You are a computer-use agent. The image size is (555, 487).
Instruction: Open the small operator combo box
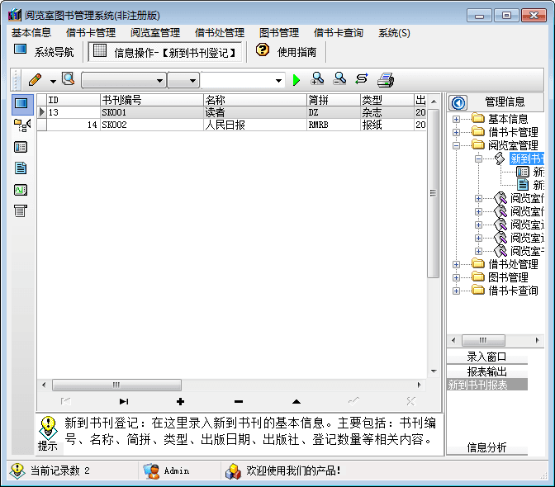click(183, 81)
